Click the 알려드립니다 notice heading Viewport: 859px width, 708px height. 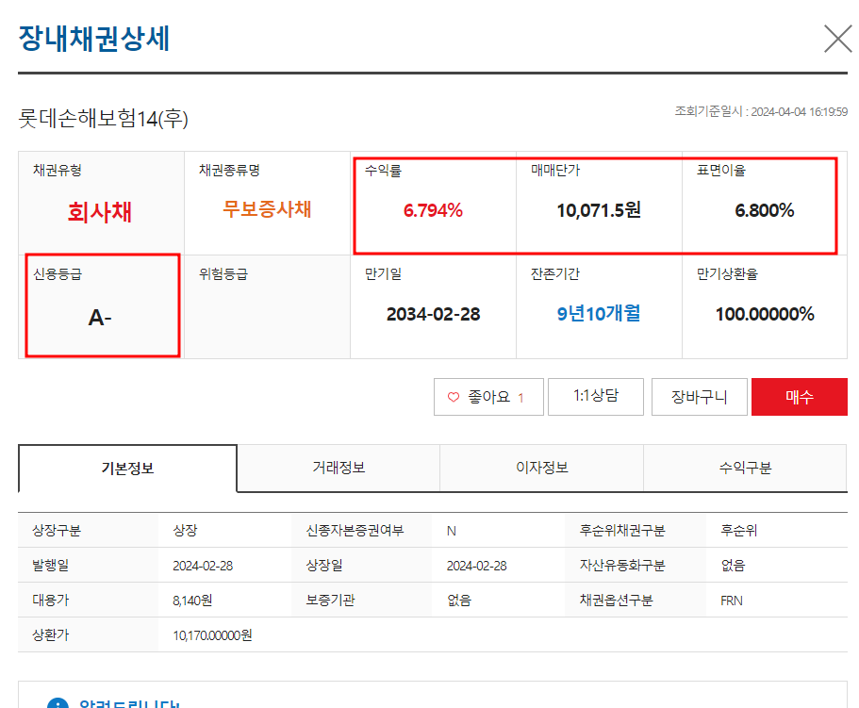(x=129, y=703)
